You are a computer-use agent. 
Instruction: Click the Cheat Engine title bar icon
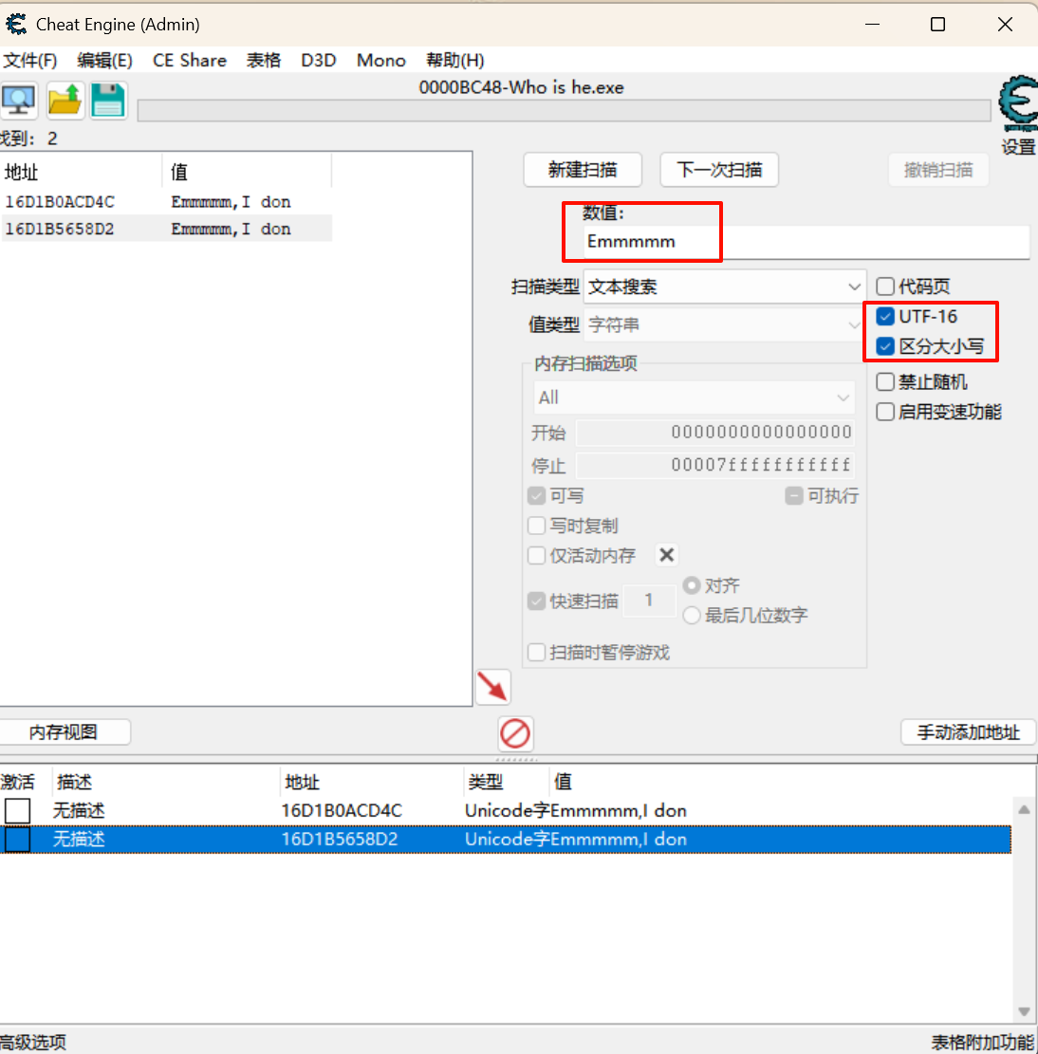(x=16, y=25)
